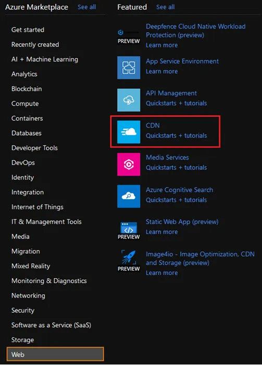Open the Static Web App (preview) link
The height and width of the screenshot is (365, 262).
tap(182, 222)
